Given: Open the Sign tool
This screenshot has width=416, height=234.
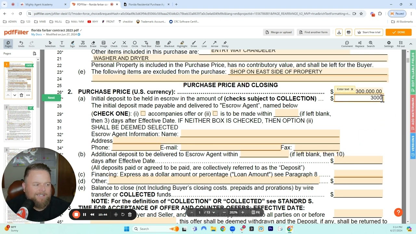Looking at the screenshot, I should pos(72,44).
